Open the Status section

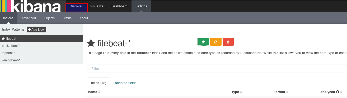[67, 18]
